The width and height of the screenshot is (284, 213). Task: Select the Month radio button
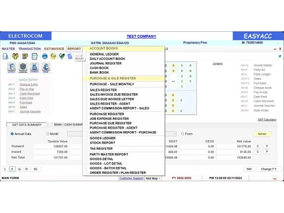coord(48,134)
